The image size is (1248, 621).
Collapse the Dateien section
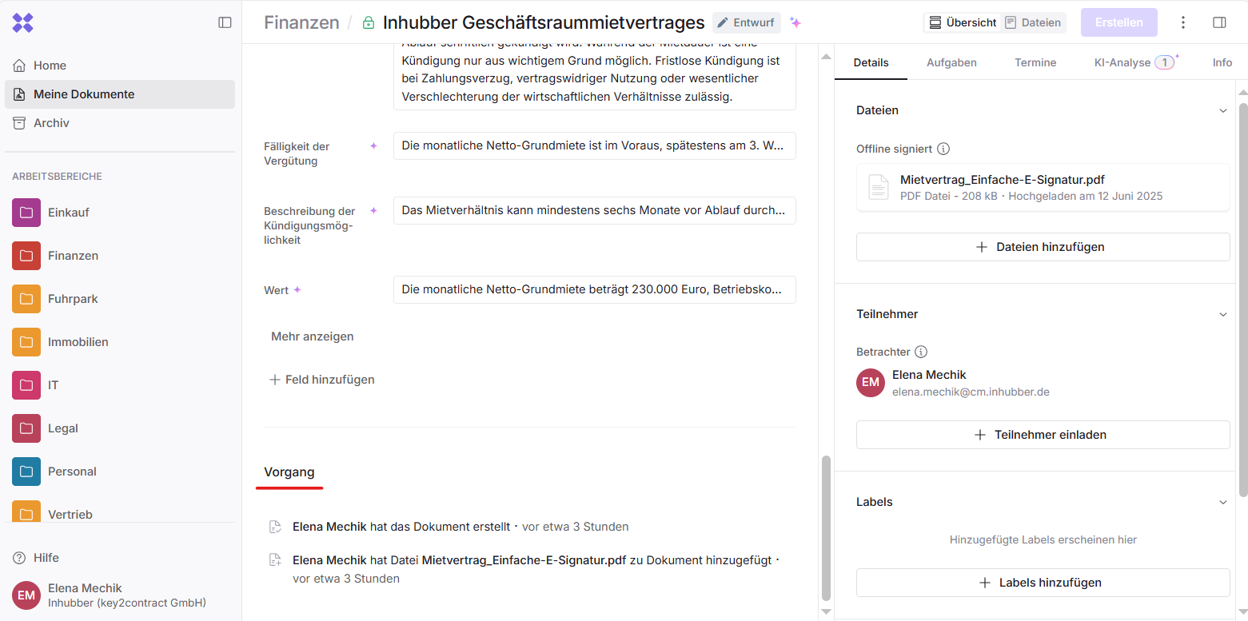click(1222, 111)
